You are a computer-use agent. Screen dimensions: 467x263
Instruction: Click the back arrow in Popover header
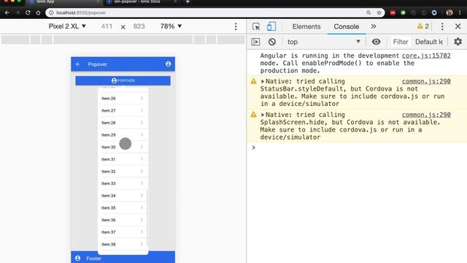(78, 64)
